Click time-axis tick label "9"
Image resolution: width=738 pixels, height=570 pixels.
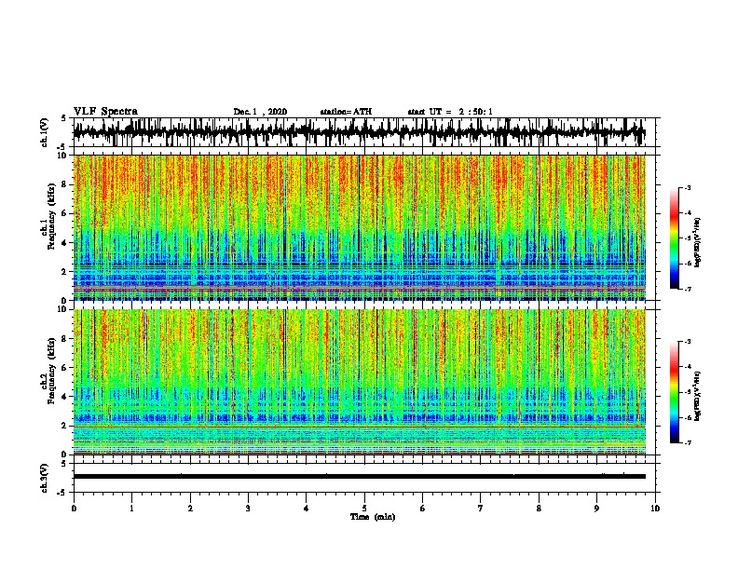point(596,509)
